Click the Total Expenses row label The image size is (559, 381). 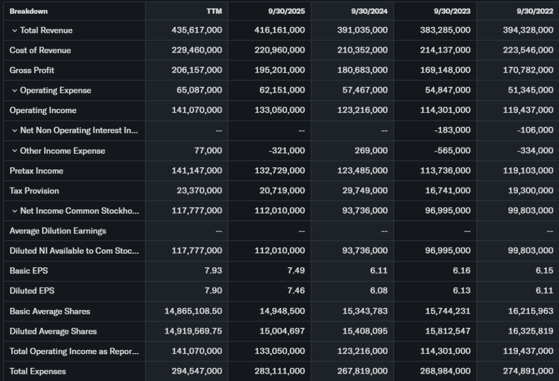coord(38,372)
